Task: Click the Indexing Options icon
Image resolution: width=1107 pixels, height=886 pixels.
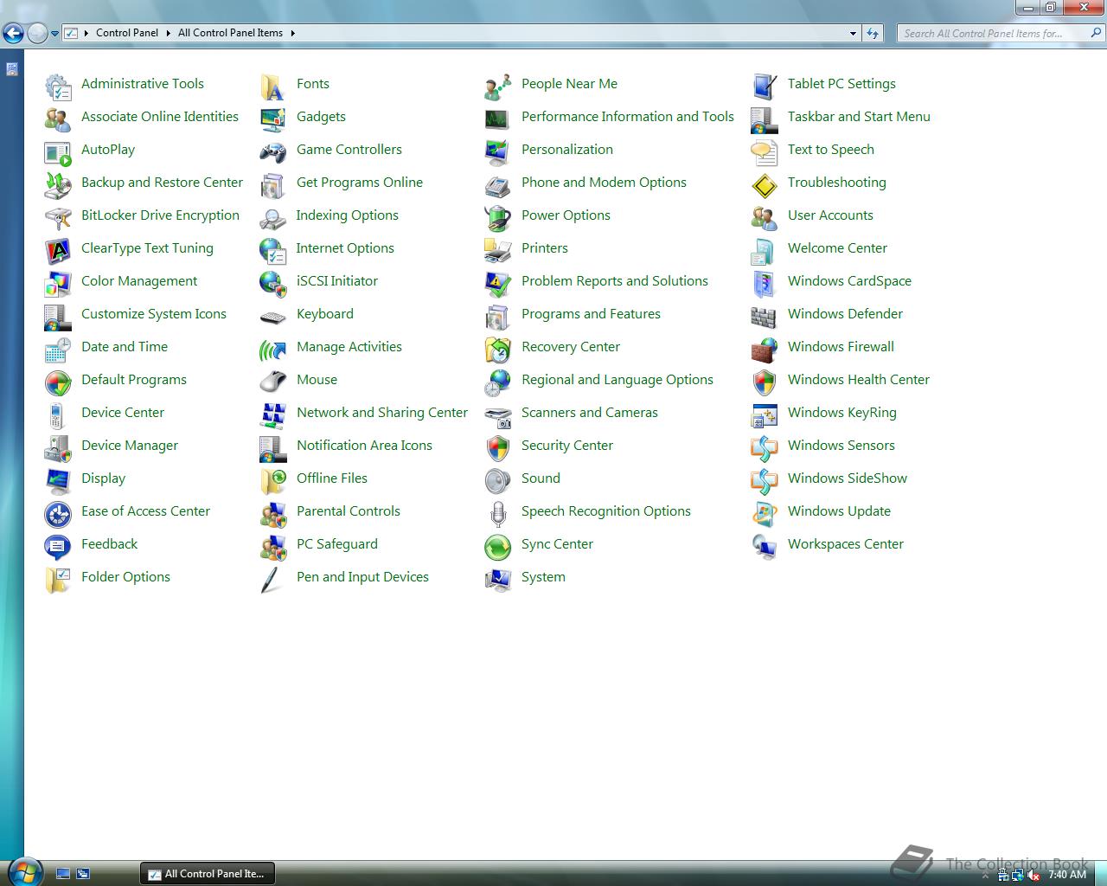Action: (273, 217)
